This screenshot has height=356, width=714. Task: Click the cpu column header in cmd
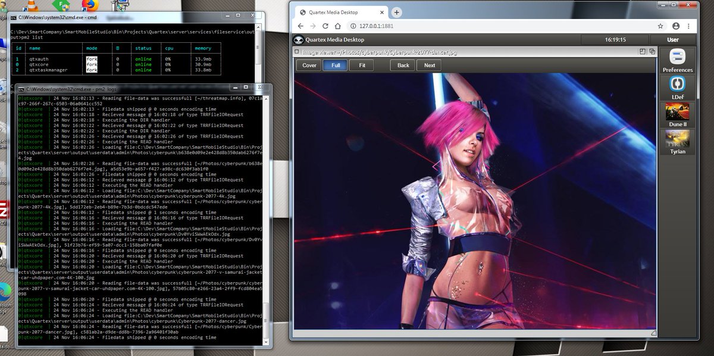pos(170,48)
